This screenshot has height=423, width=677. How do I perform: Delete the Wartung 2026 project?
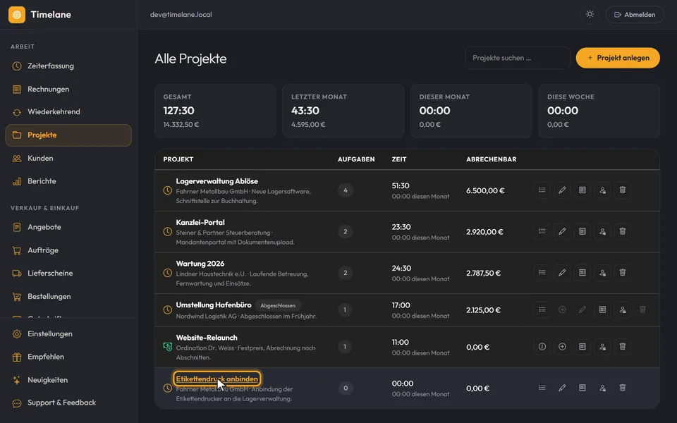[x=623, y=273]
